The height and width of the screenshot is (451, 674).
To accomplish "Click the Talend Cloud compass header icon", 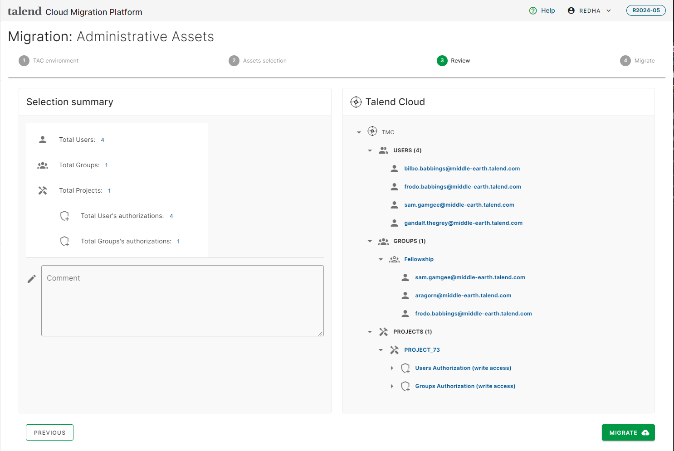I will [356, 102].
